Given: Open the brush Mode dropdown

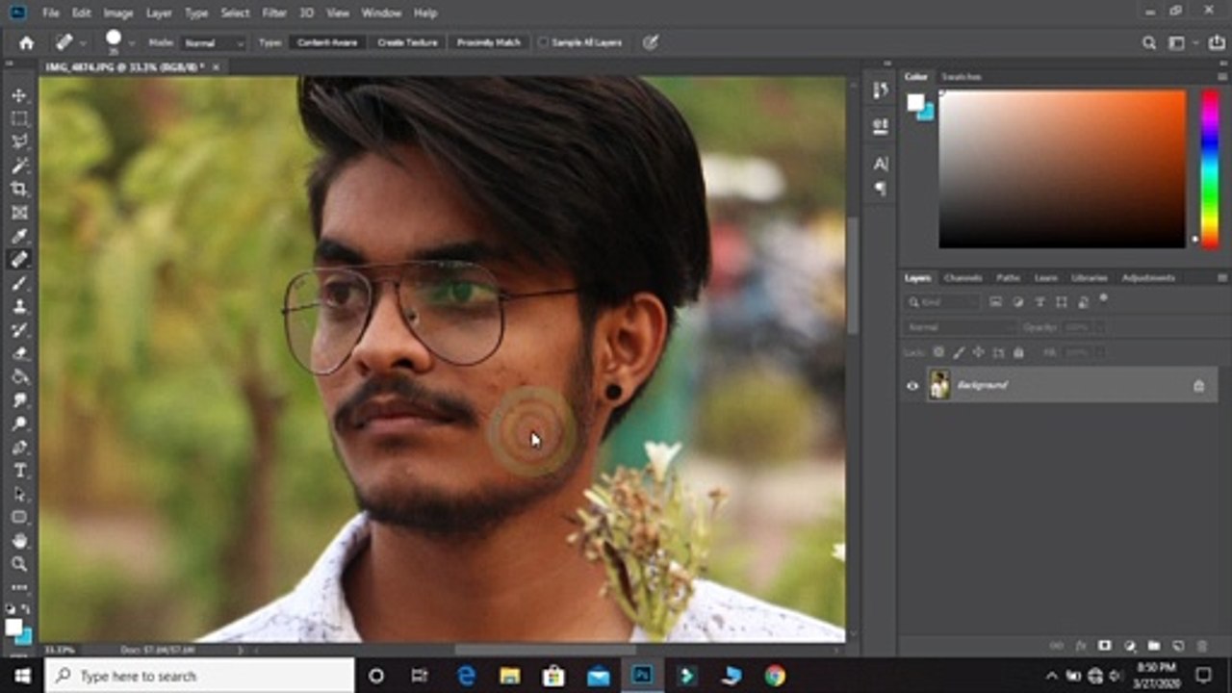Looking at the screenshot, I should tap(214, 43).
